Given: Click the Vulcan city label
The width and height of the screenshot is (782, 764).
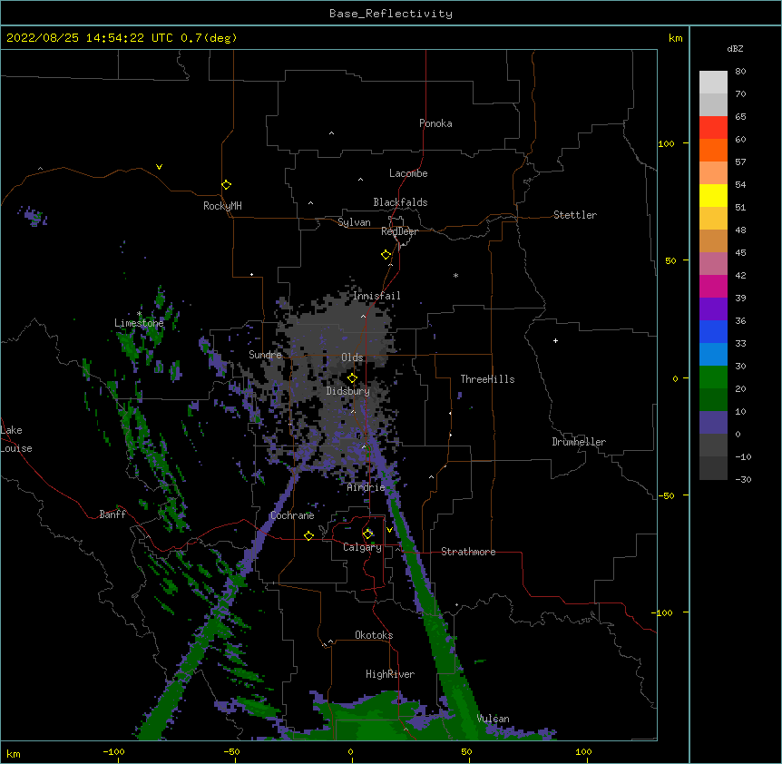Looking at the screenshot, I should (493, 719).
